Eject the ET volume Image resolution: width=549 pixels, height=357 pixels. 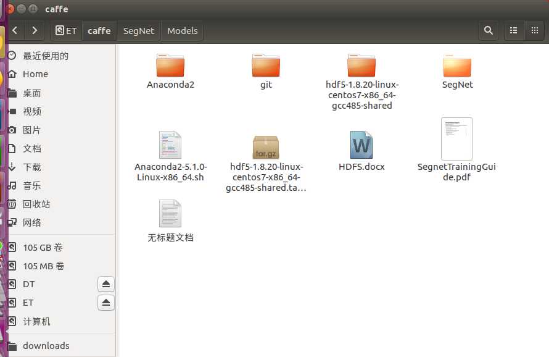[106, 303]
